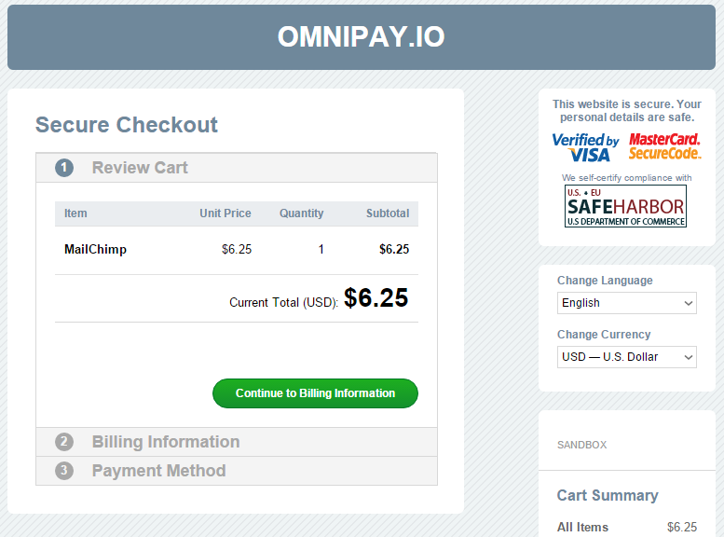The height and width of the screenshot is (537, 724).
Task: Click the Change Language label
Action: (x=605, y=281)
